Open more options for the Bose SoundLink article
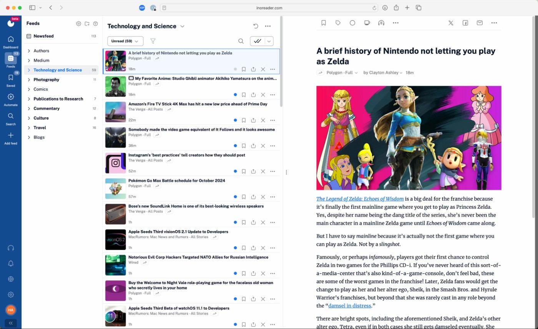Viewport: 538px width, 329px height. tap(272, 223)
